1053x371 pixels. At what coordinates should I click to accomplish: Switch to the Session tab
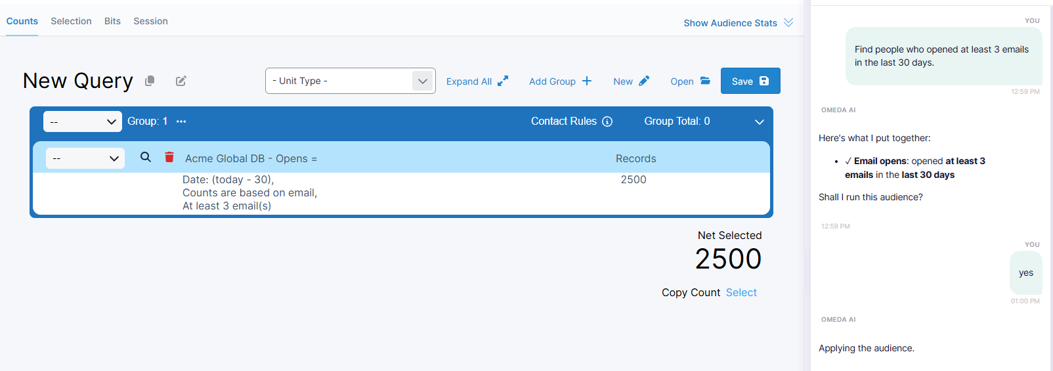(150, 21)
